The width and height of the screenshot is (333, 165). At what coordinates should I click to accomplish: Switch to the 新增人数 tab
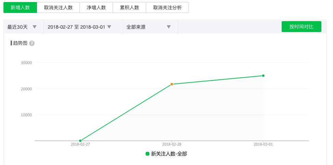(20, 7)
